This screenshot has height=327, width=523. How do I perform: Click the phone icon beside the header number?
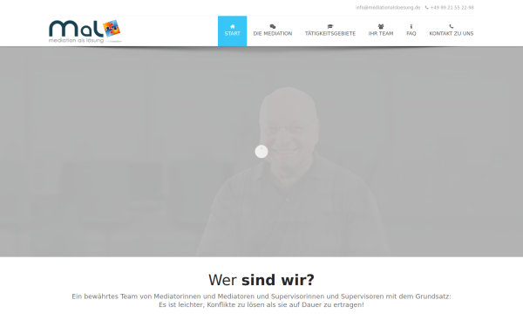427,7
